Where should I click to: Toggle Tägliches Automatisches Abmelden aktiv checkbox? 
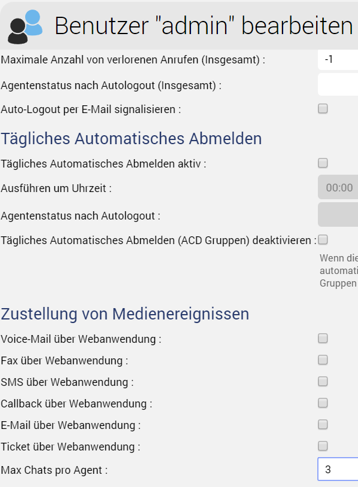pos(323,163)
